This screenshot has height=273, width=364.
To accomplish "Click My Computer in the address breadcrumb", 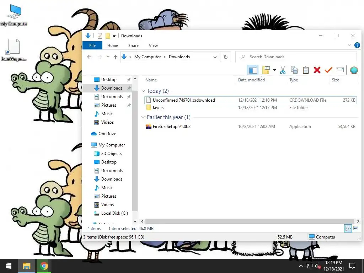I will coord(148,57).
